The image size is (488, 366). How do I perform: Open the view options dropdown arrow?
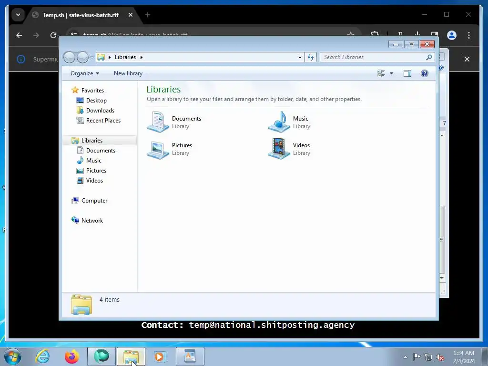[x=392, y=73]
